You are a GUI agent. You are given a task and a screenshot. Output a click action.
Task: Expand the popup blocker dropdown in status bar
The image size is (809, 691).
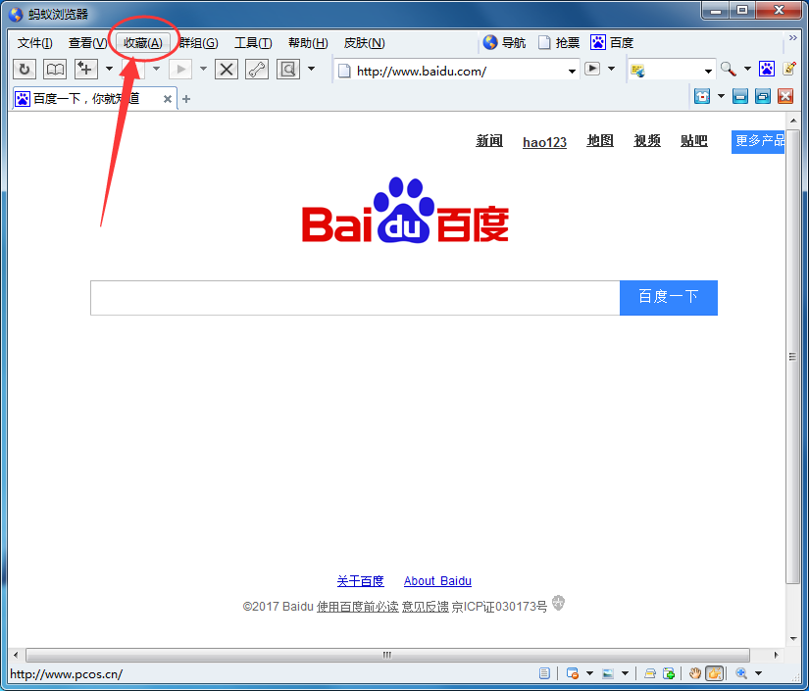pos(589,673)
